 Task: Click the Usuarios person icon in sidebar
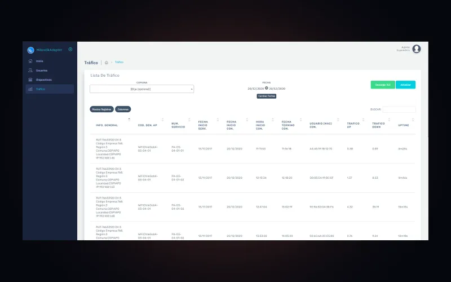click(x=30, y=70)
